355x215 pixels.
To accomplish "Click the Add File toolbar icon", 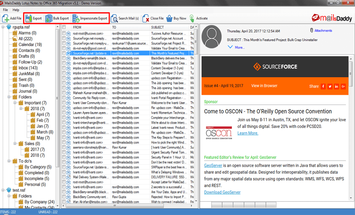I will click(x=6, y=19).
